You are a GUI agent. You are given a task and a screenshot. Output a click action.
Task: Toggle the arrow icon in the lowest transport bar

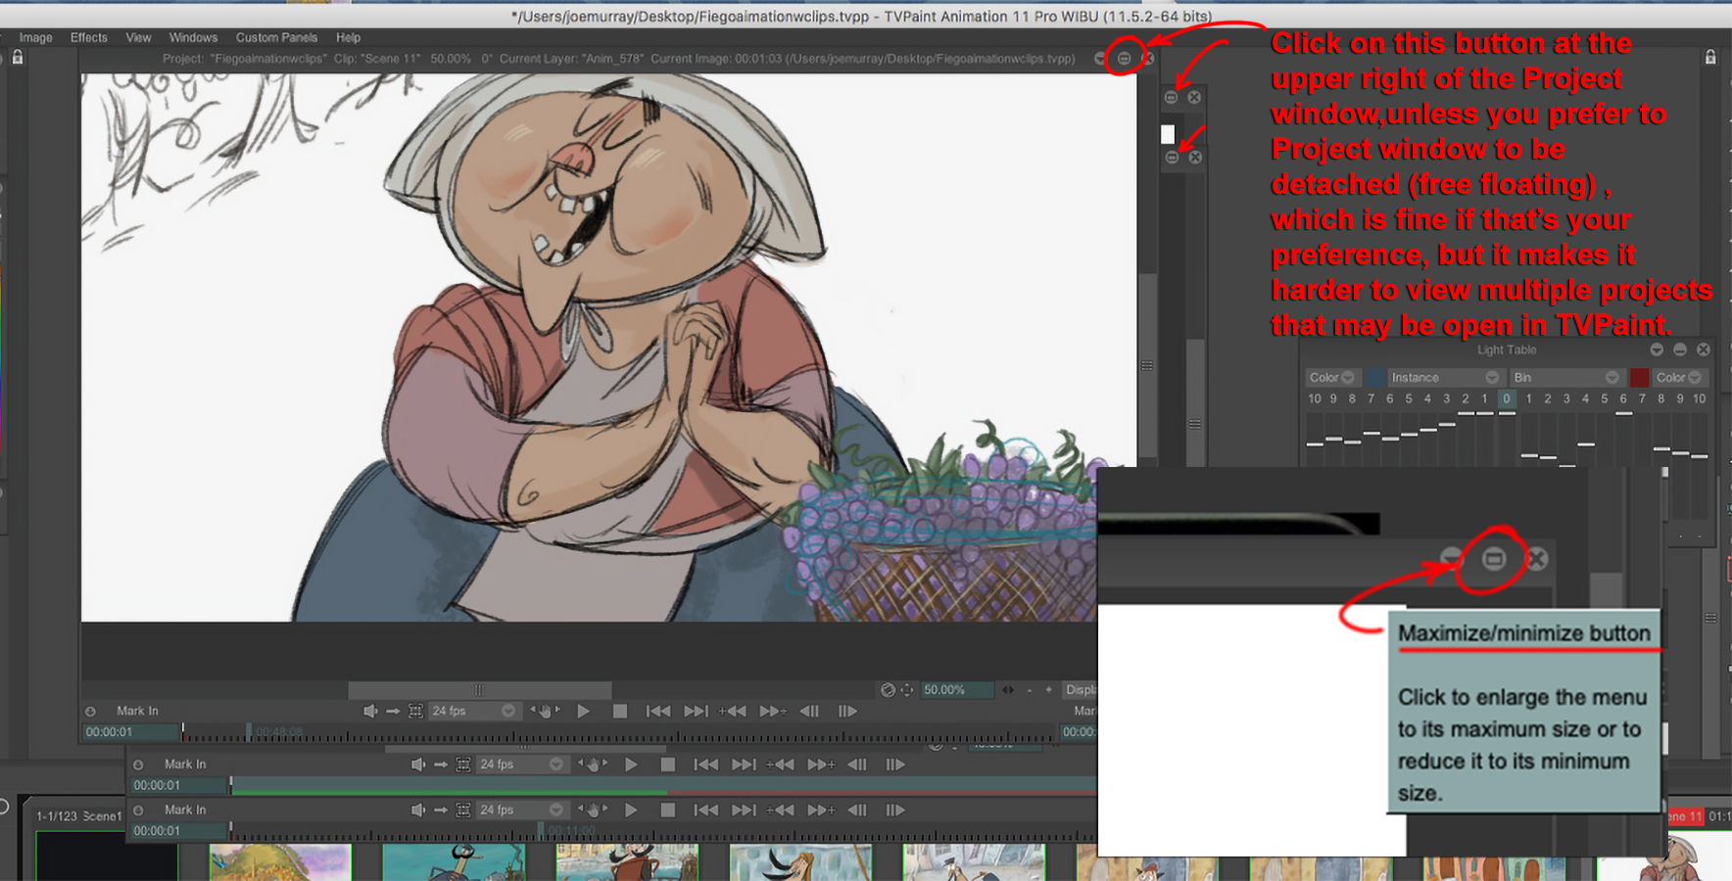[441, 811]
